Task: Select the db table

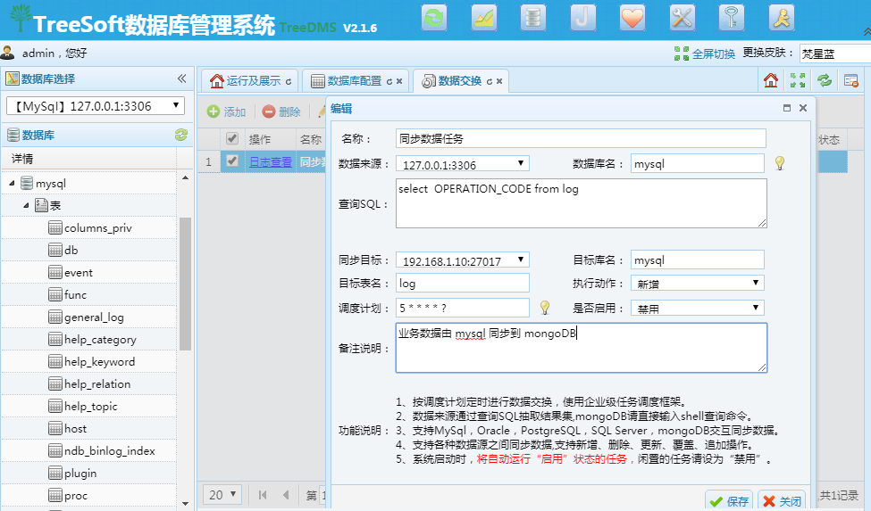Action: [71, 250]
